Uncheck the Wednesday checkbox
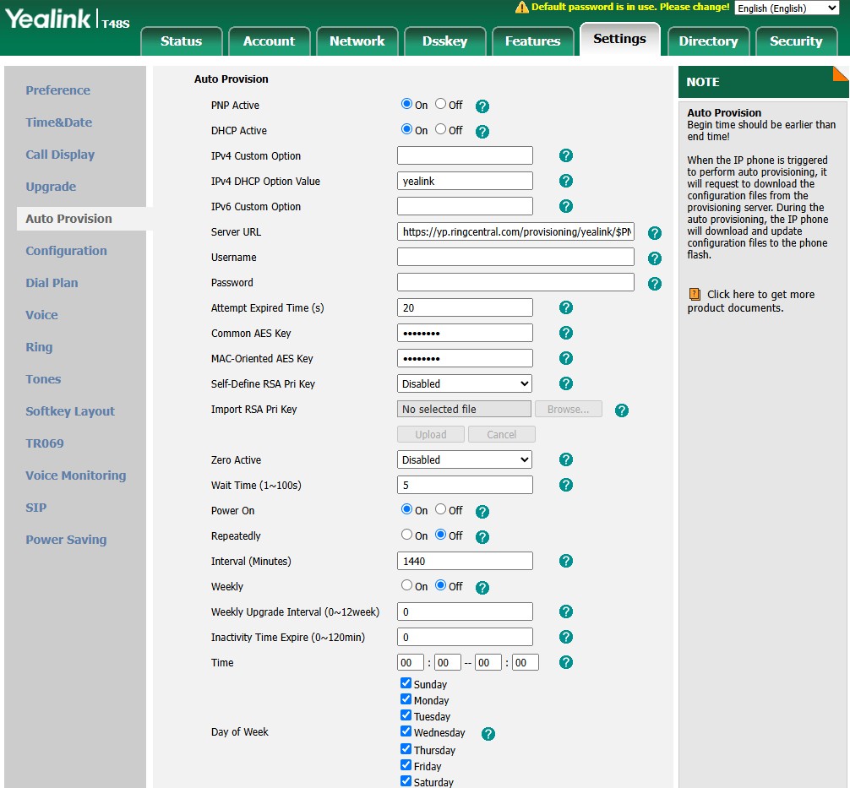The image size is (850, 788). [x=406, y=731]
